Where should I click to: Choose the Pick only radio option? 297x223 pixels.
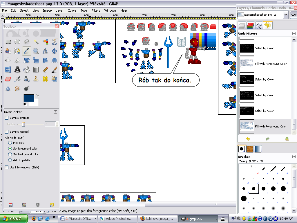point(10,143)
